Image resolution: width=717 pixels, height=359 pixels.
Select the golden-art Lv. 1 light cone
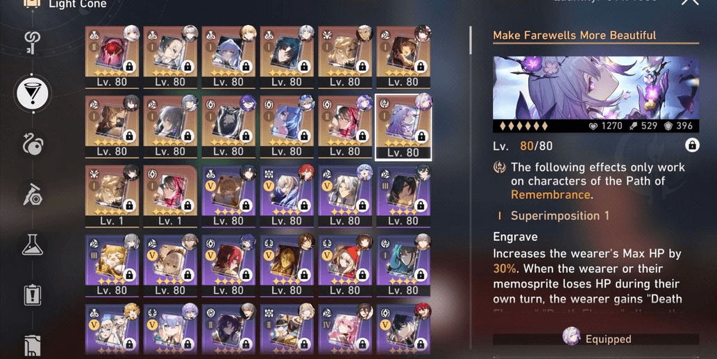tap(112, 196)
